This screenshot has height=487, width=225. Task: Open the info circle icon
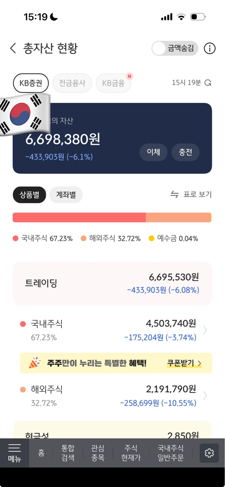(x=209, y=48)
